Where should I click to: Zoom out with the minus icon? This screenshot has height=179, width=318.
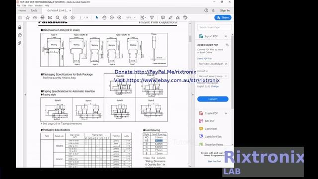click(x=112, y=18)
